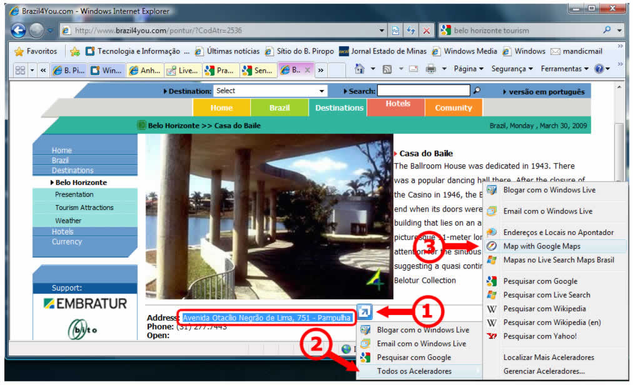The width and height of the screenshot is (633, 385).
Task: Click the Home page icon in command bar
Action: coord(359,69)
